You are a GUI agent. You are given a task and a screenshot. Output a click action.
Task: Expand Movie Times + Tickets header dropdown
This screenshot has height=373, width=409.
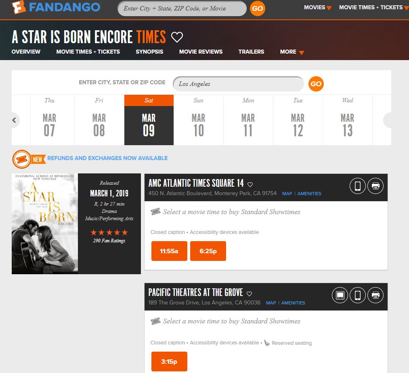pos(373,8)
